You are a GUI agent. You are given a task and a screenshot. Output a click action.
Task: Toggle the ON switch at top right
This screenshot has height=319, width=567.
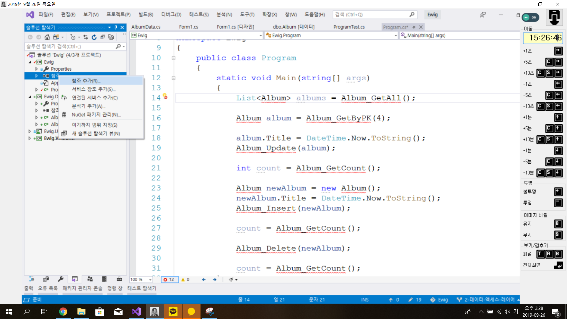click(530, 17)
